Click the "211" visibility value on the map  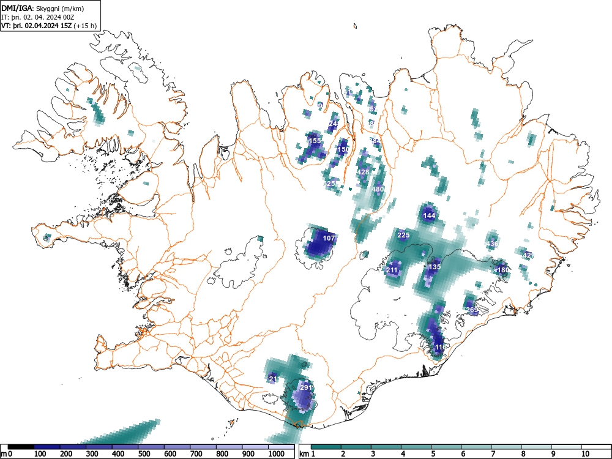392,270
